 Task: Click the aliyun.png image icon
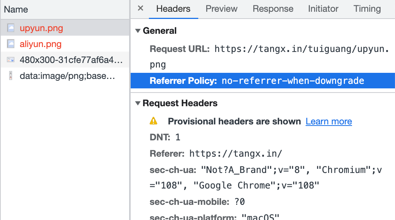click(11, 44)
